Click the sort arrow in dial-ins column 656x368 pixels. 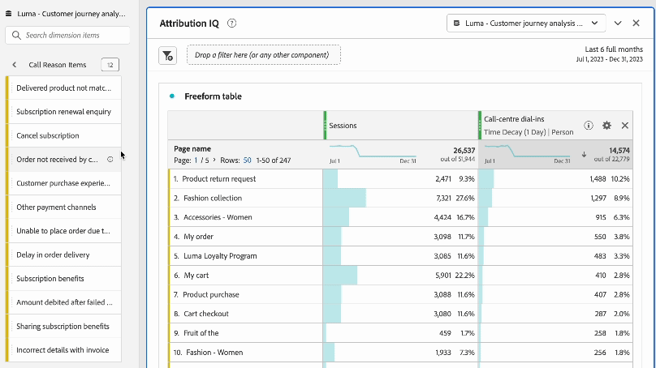pos(584,155)
